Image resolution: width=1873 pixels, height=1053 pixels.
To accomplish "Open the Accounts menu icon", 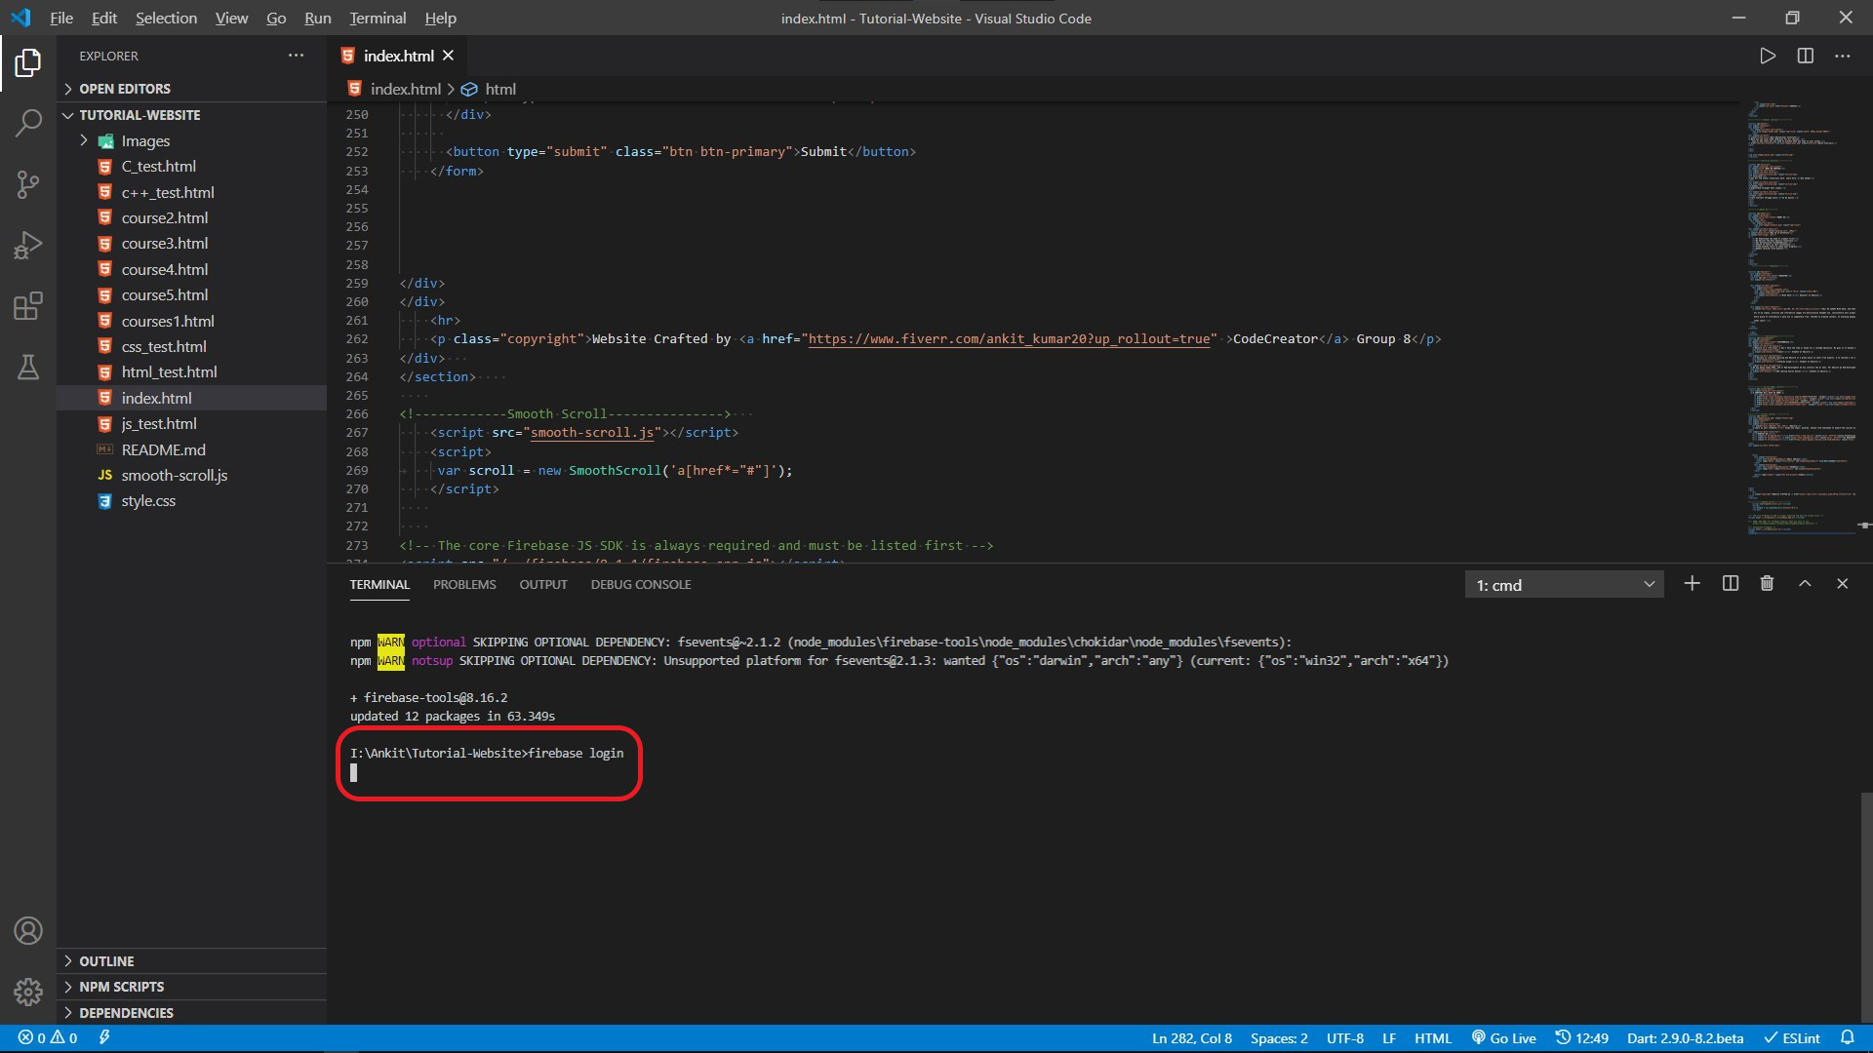I will pos(28,931).
